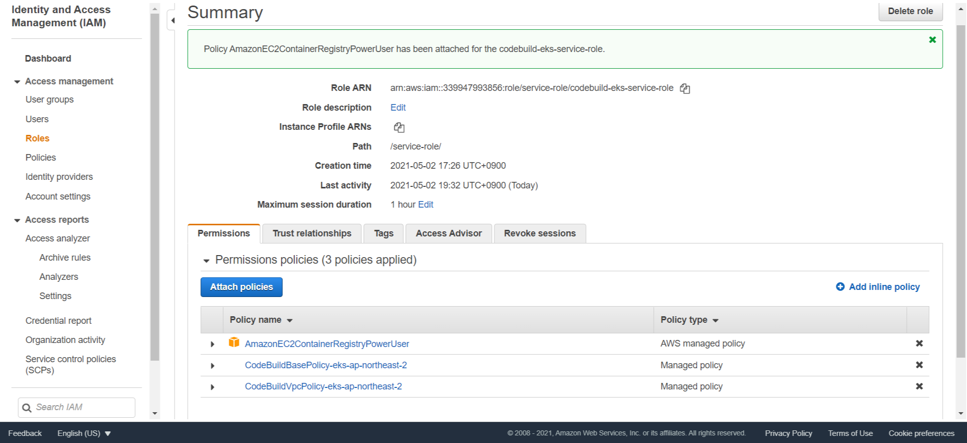Image resolution: width=967 pixels, height=443 pixels.
Task: Click the sidebar scroll down arrow
Action: point(155,413)
